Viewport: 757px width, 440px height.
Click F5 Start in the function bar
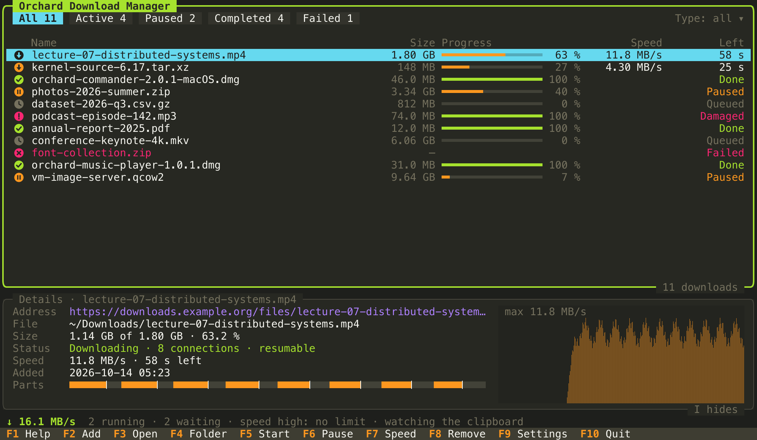pyautogui.click(x=265, y=434)
